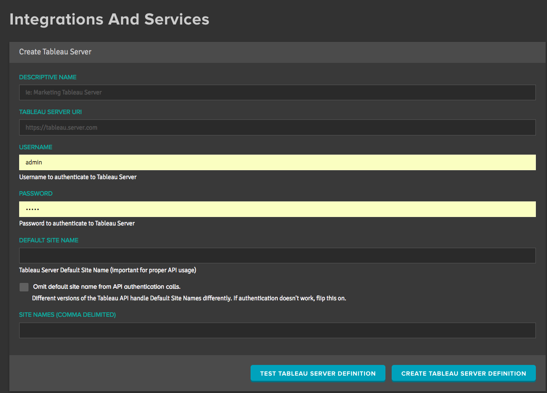Click the PASSWORD label
The image size is (547, 393).
point(36,193)
